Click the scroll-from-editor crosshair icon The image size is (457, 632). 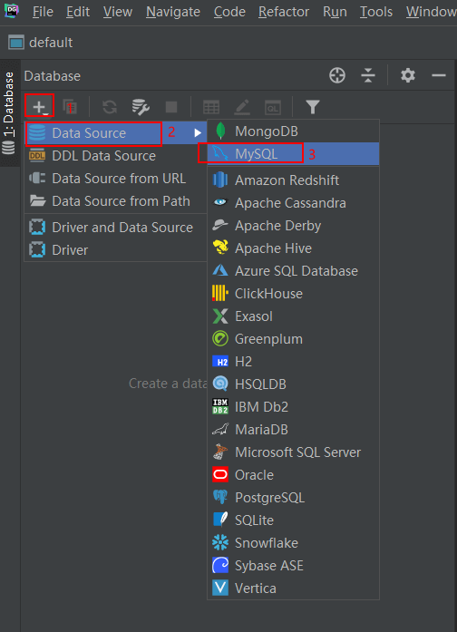pos(337,75)
